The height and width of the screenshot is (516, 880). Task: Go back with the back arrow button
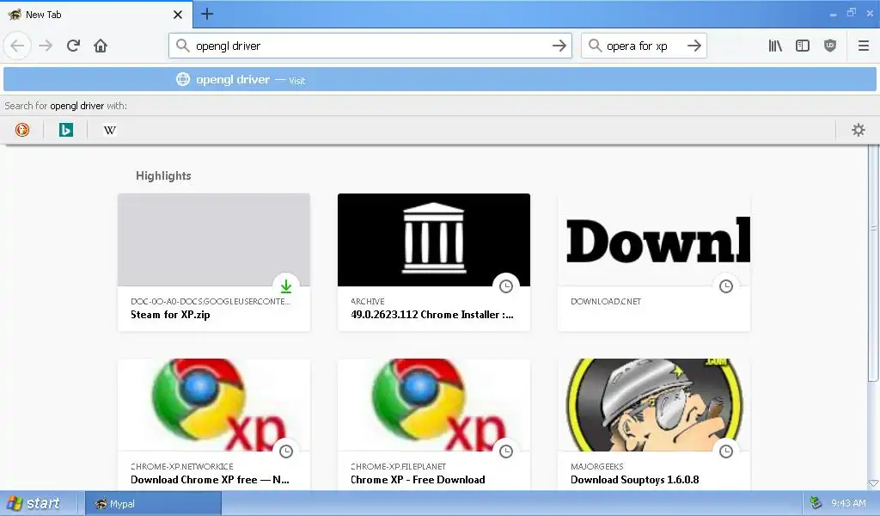click(17, 46)
